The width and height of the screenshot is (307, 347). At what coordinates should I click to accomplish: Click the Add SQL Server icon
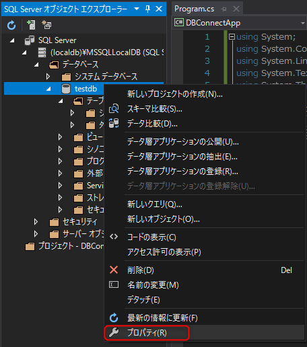tap(31, 25)
